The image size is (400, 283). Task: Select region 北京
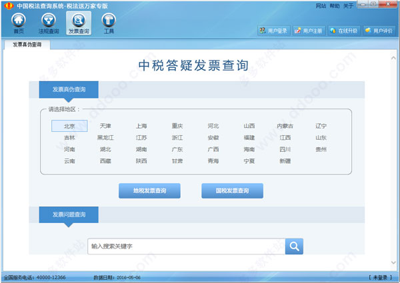point(69,126)
